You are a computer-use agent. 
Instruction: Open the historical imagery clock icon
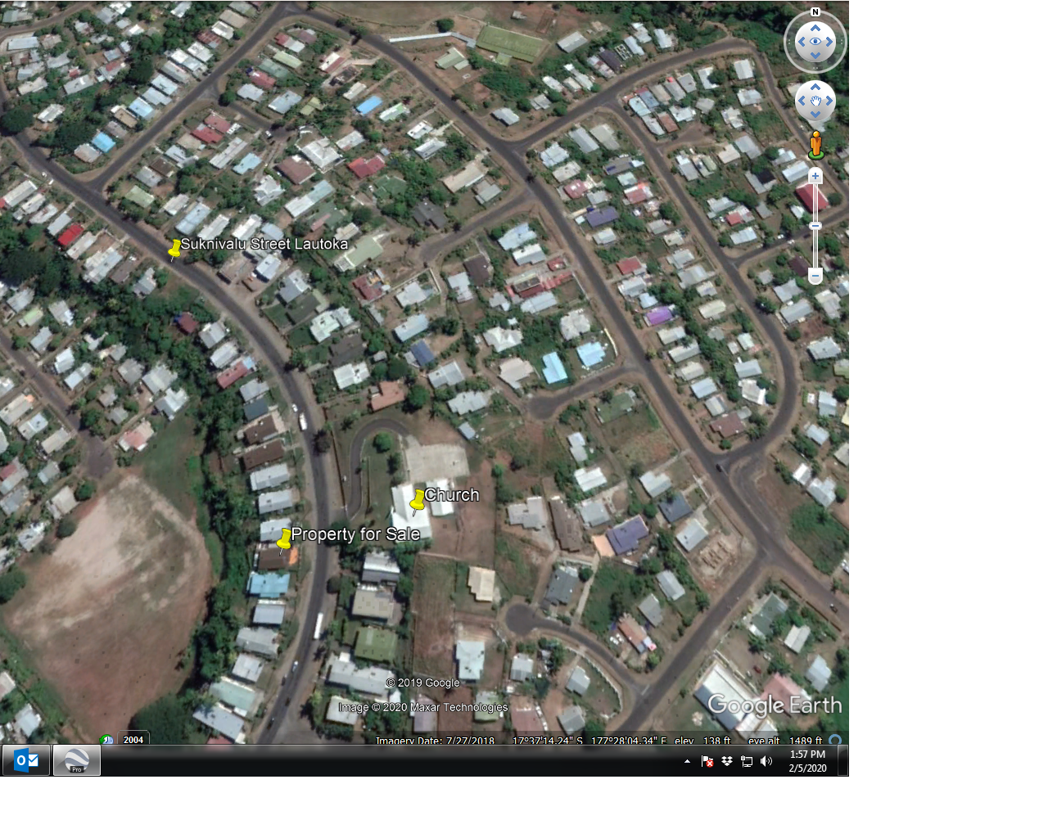coord(106,740)
